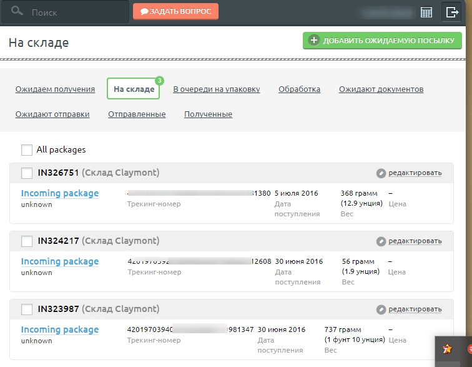The image size is (472, 367).
Task: Click ДОБАВИТЬ ОЖИДАЕМУЮ ПОСЫЛКУ button
Action: [382, 41]
